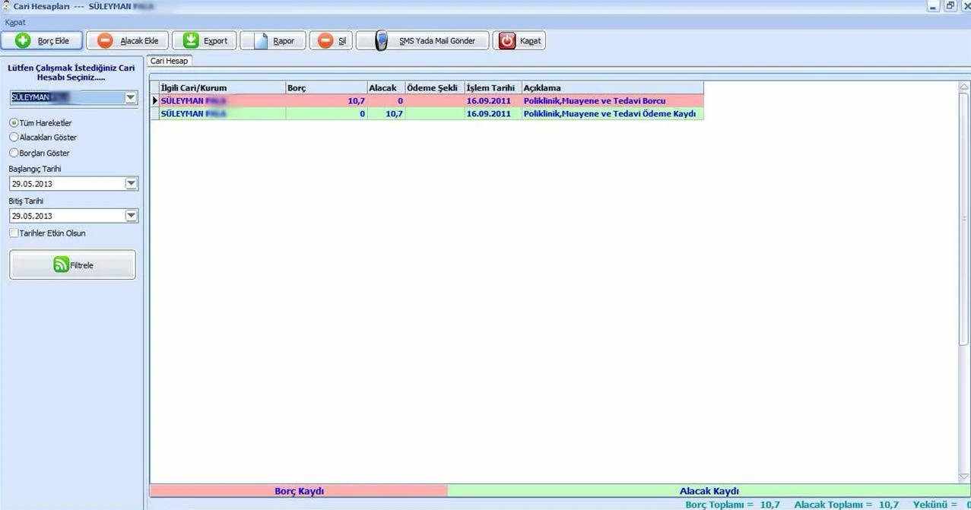Sort by İşlem Tarihi column header
Viewport: 971px width, 510px height.
(493, 88)
